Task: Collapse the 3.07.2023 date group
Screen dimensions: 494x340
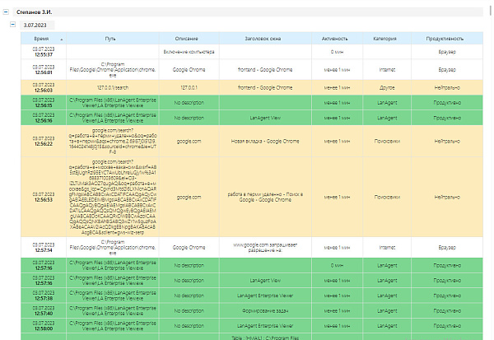Action: click(x=13, y=26)
